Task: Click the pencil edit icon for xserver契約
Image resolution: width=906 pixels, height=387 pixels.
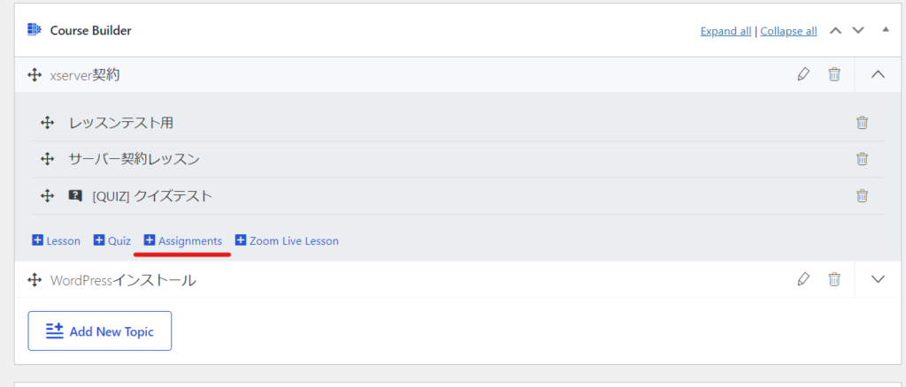Action: 803,74
